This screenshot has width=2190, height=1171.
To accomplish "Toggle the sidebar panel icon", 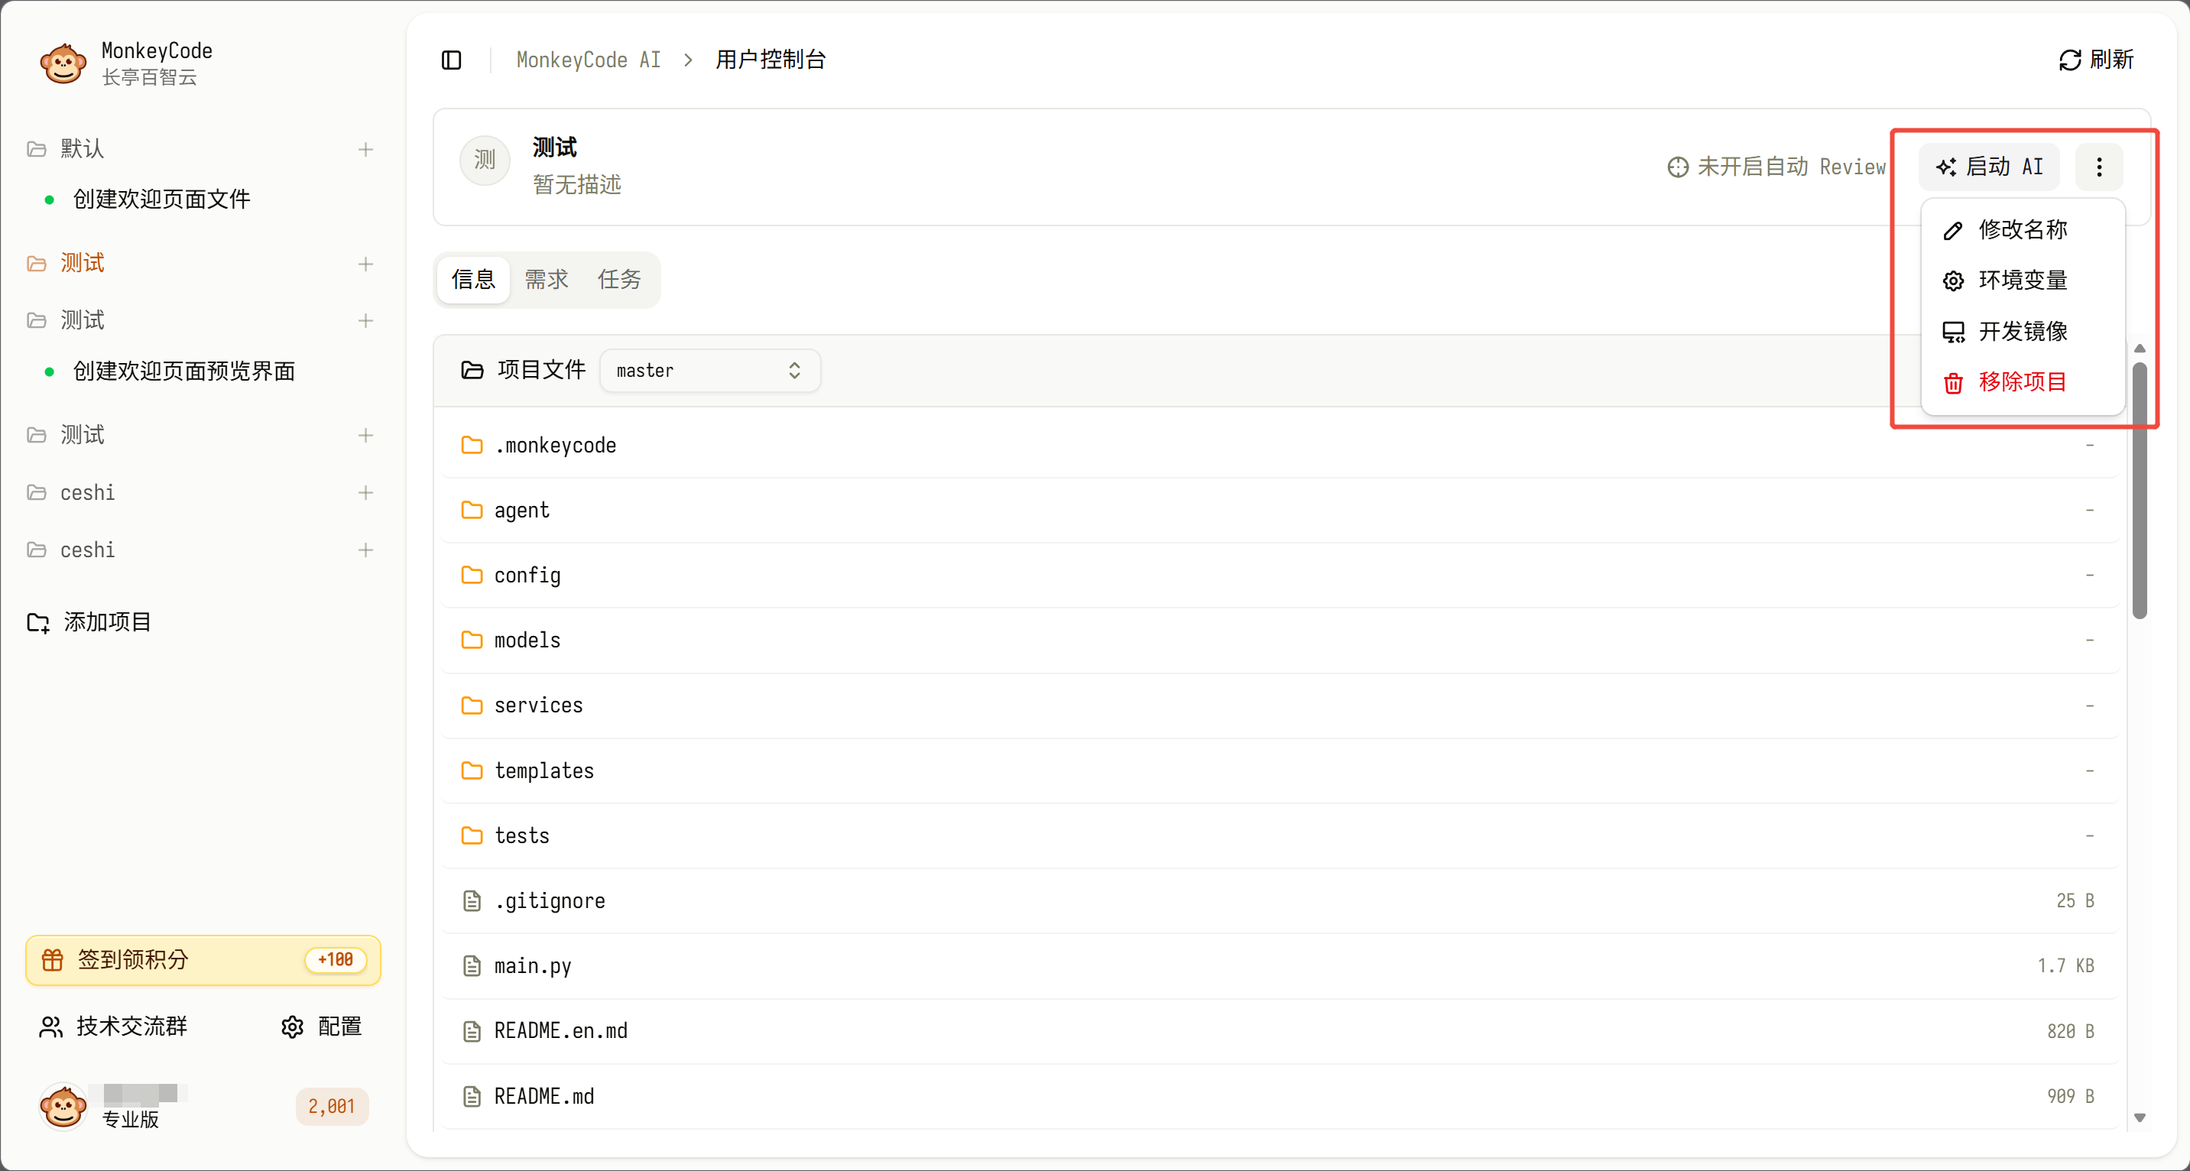I will [x=452, y=60].
